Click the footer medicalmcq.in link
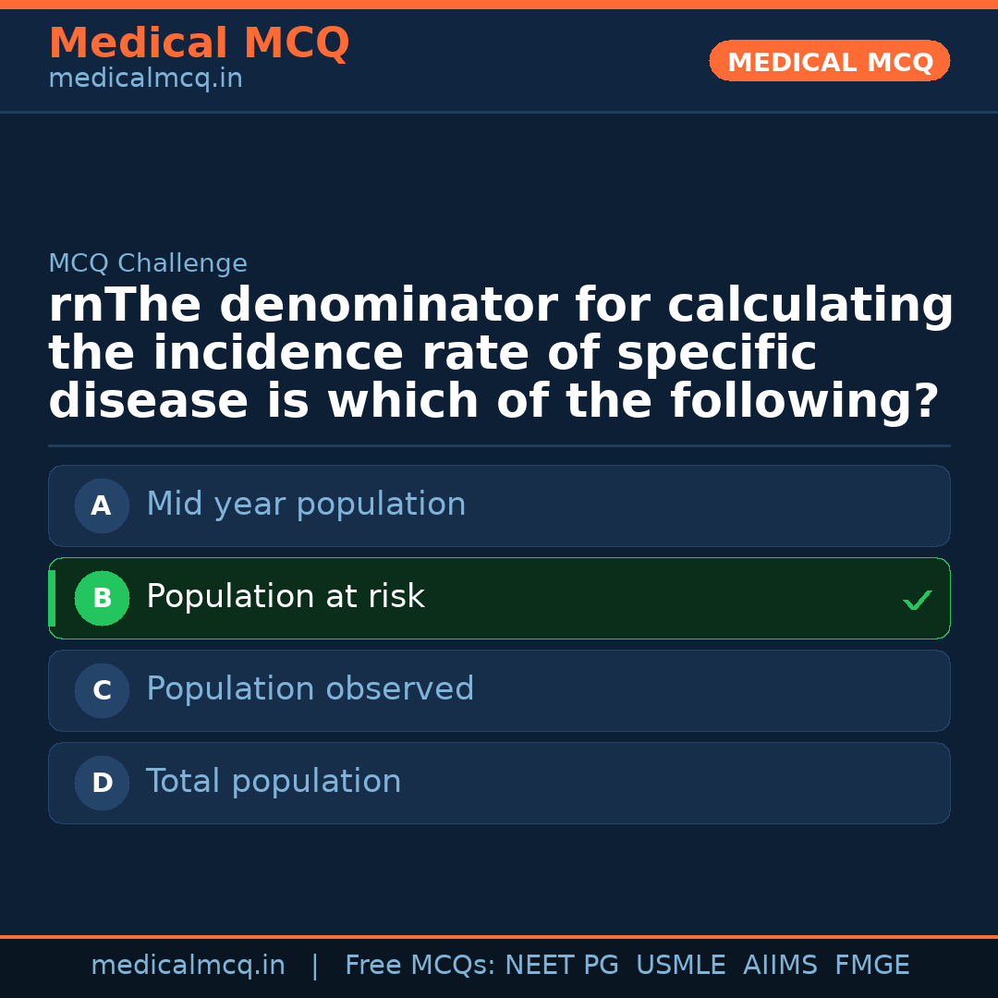This screenshot has width=998, height=998. click(188, 966)
